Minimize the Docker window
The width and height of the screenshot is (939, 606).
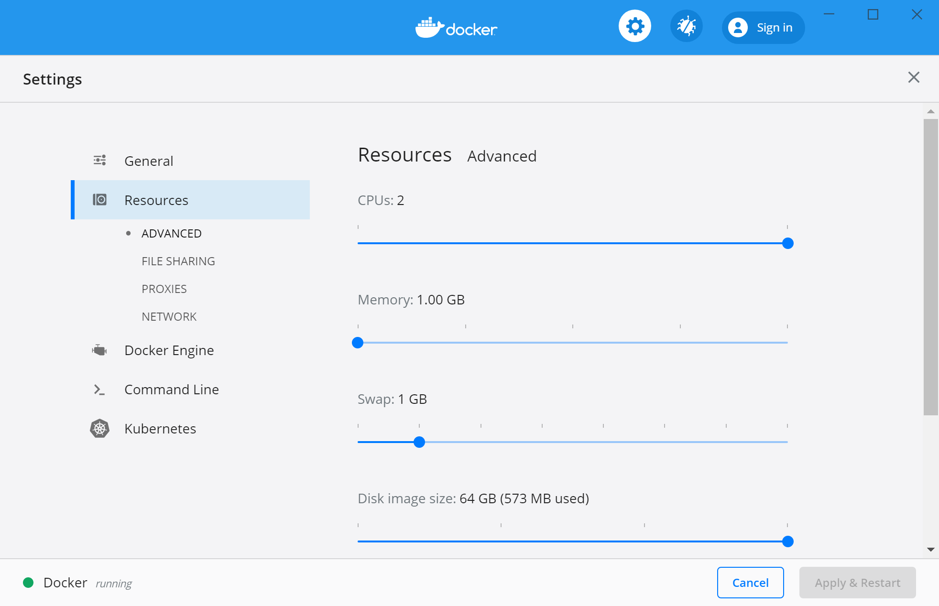tap(829, 14)
